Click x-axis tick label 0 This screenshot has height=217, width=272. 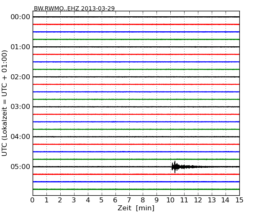pos(33,200)
